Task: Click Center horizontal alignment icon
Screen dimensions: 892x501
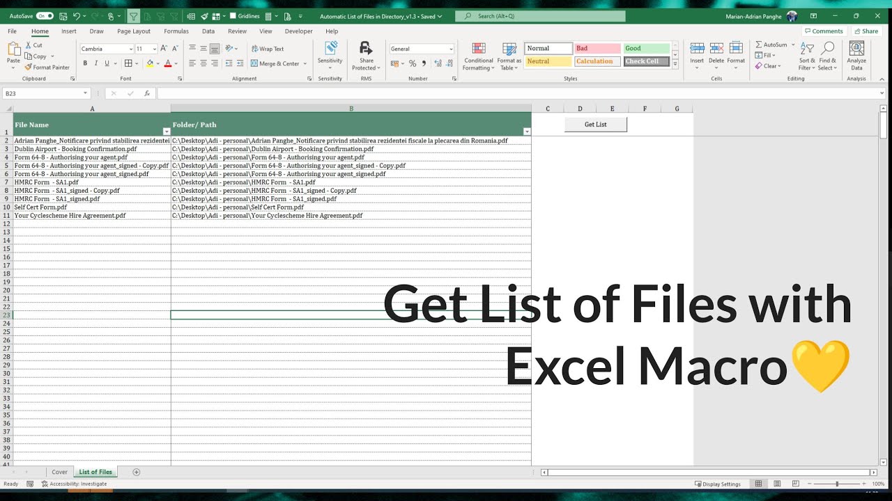Action: (x=203, y=63)
